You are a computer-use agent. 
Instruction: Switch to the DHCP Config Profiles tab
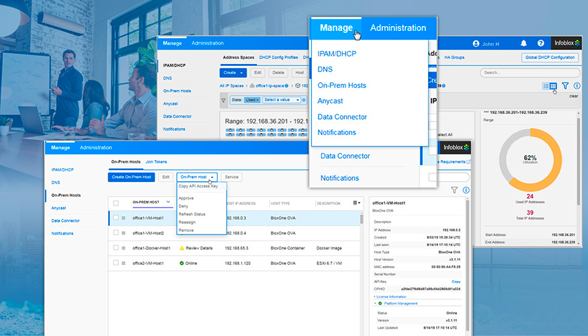pos(278,57)
